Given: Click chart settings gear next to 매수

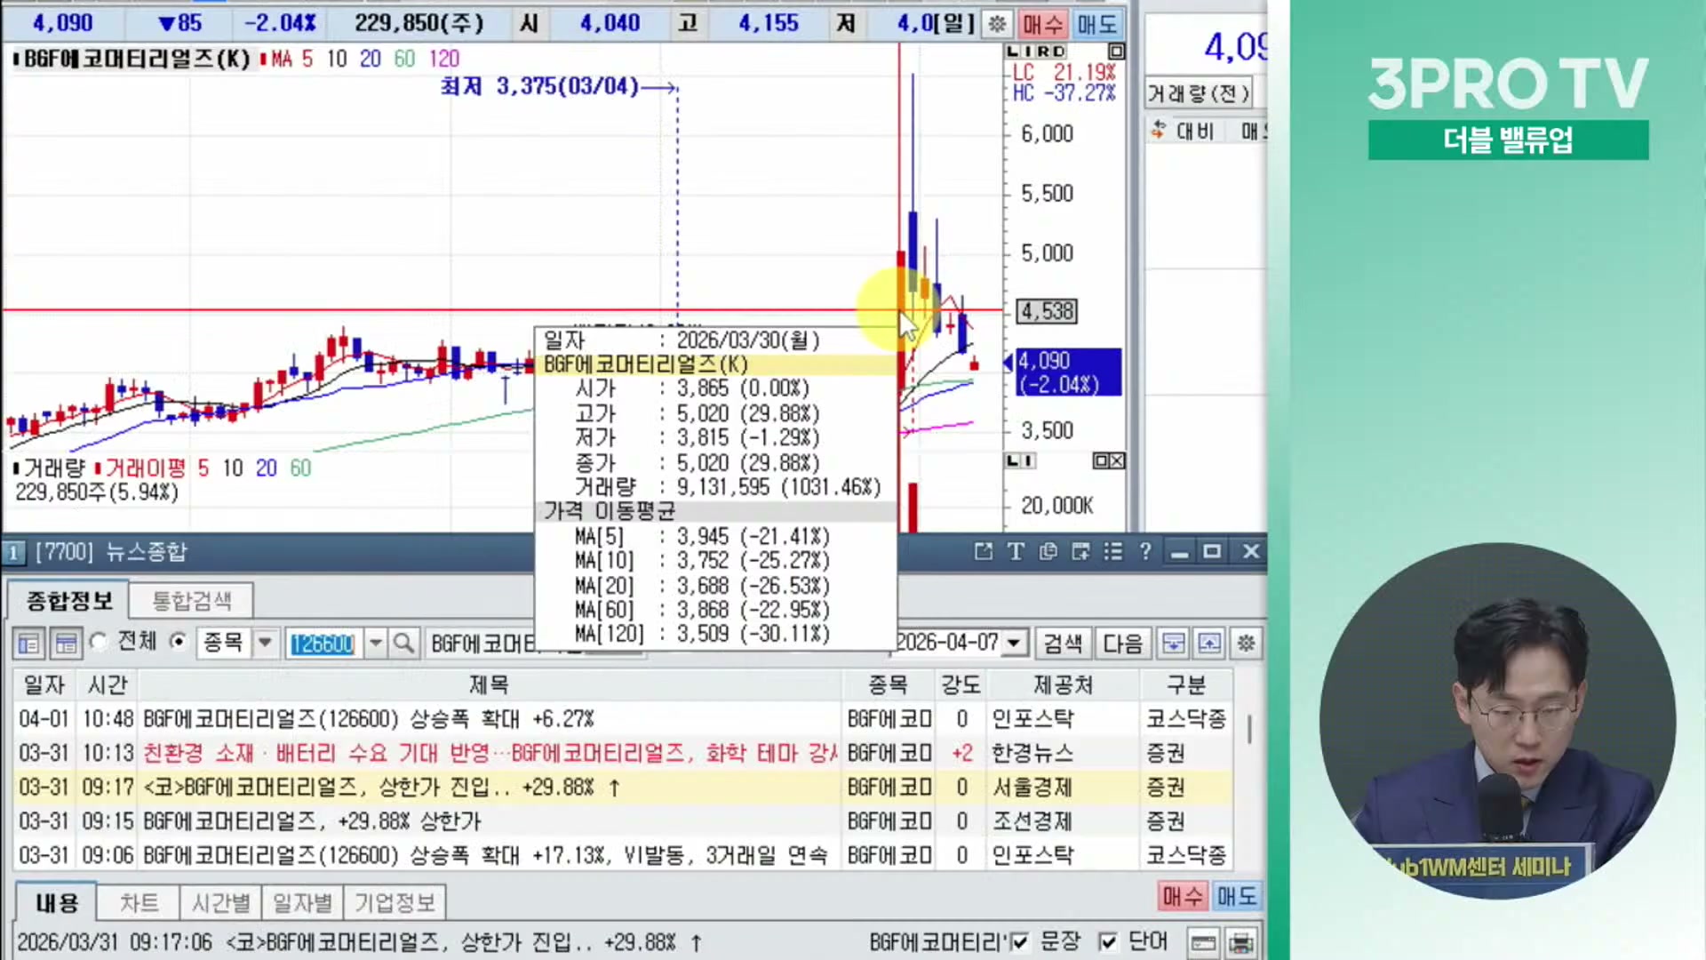Looking at the screenshot, I should pos(997,24).
